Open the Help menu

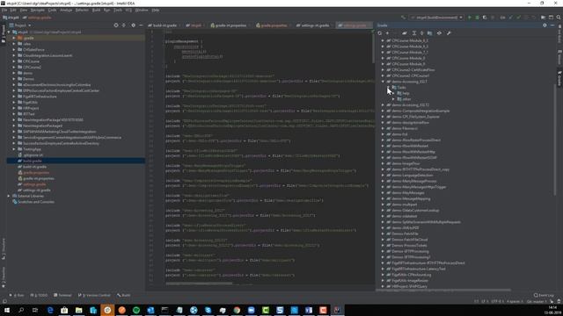coord(156,10)
